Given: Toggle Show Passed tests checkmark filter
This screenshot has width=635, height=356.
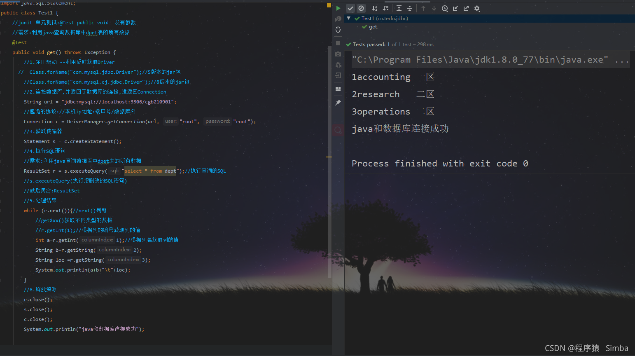Looking at the screenshot, I should click(x=350, y=8).
